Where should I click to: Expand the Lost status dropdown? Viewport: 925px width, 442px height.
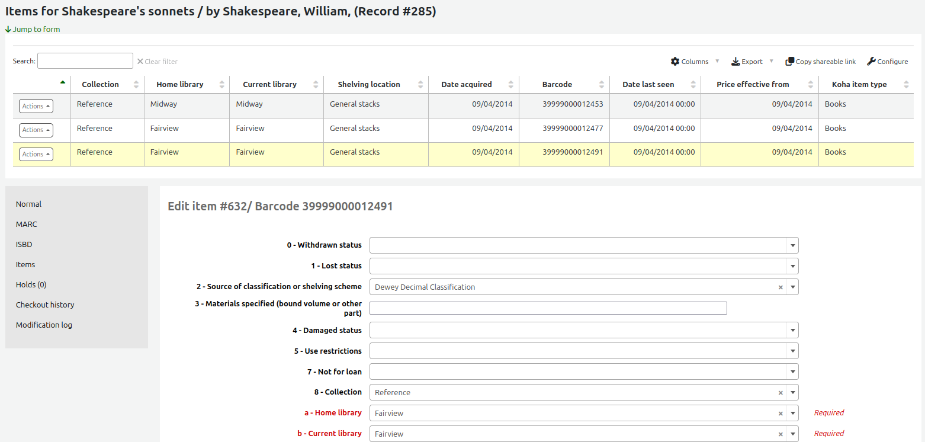pos(793,266)
